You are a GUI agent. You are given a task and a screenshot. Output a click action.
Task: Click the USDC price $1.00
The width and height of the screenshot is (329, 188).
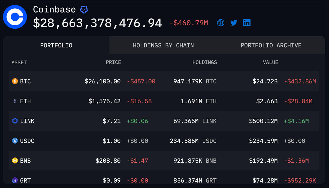tap(112, 141)
